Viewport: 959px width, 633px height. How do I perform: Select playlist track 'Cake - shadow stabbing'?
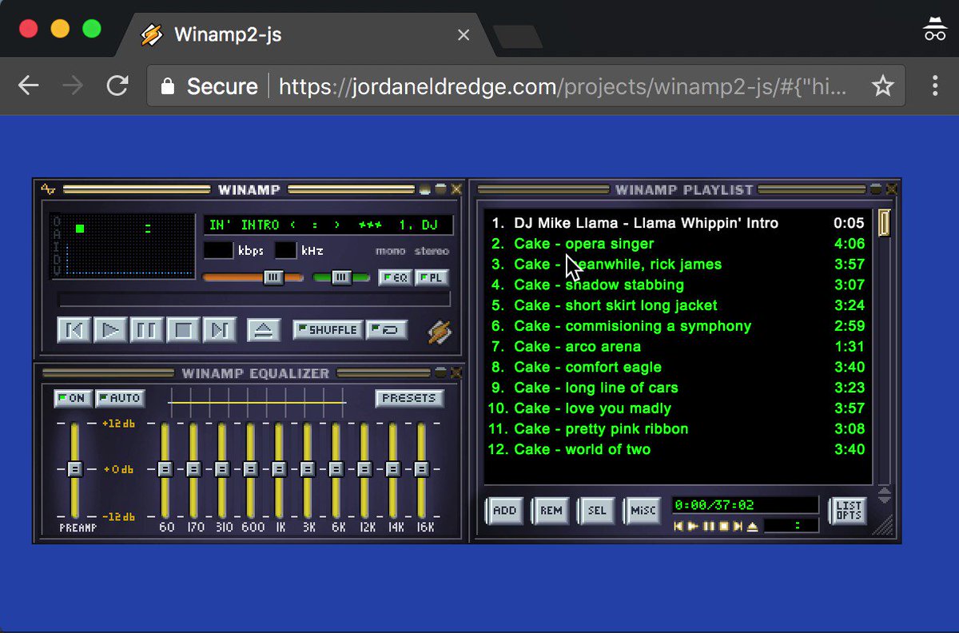676,285
